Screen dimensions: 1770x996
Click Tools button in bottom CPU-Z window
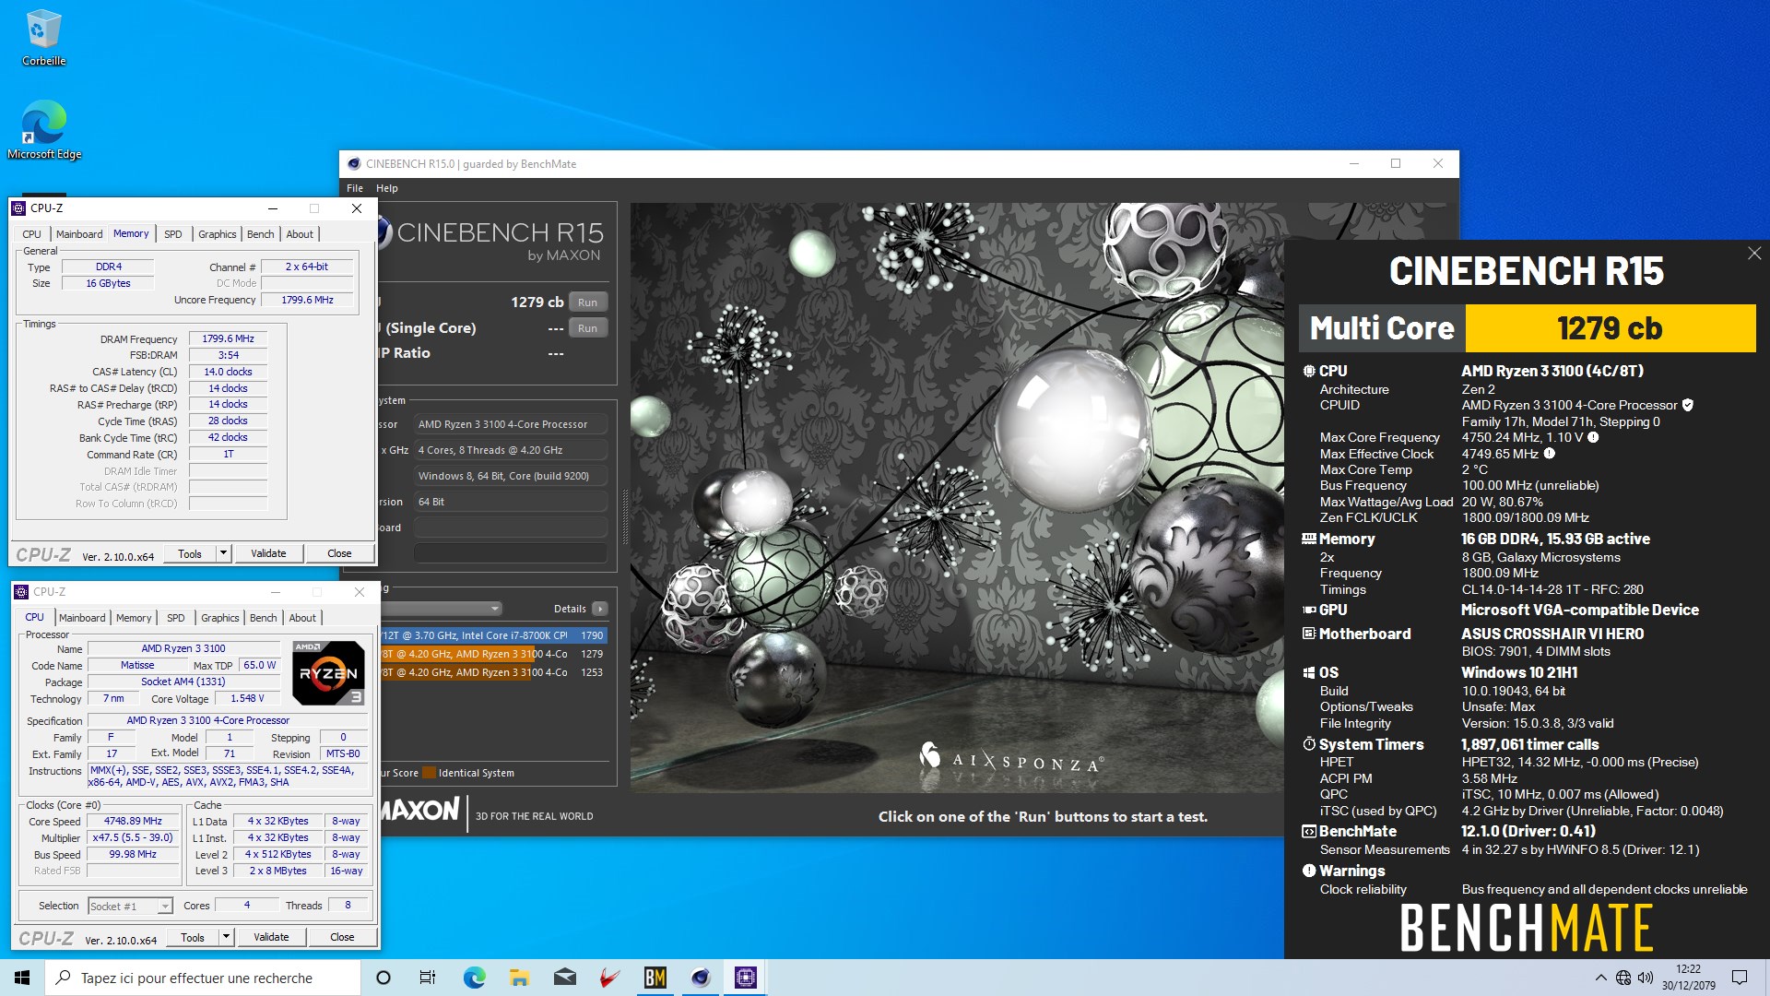[193, 937]
